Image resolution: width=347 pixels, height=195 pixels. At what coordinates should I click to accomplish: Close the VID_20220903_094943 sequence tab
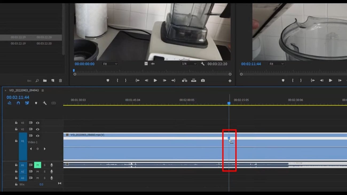click(5, 90)
